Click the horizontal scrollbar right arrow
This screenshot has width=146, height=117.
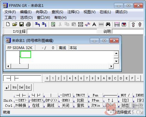(111, 66)
